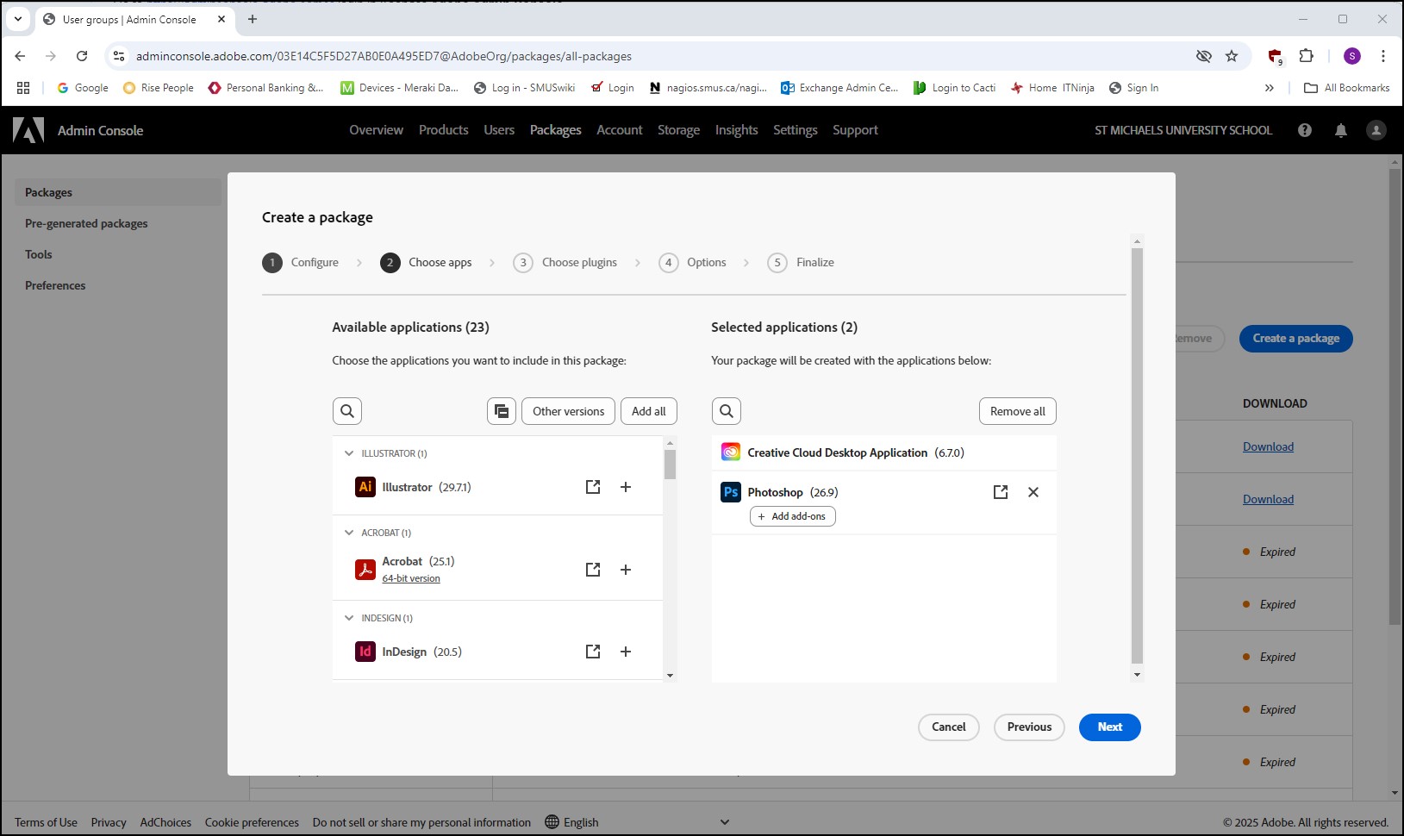The width and height of the screenshot is (1404, 836).
Task: Bookmark this page with the star icon
Action: 1232,56
